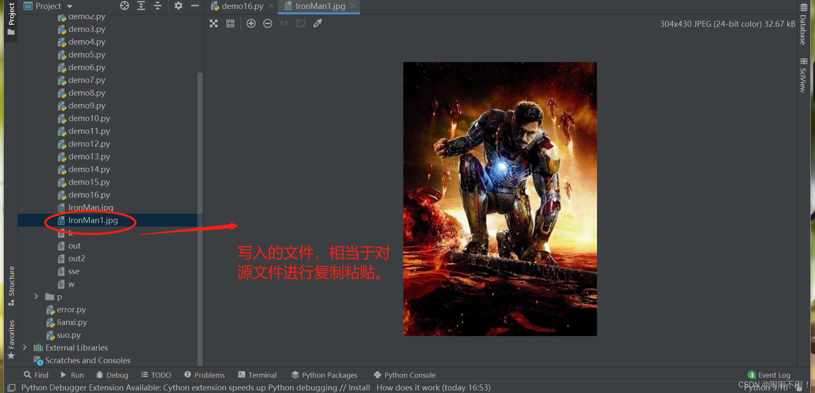
Task: Select error.py in project tree
Action: 71,309
